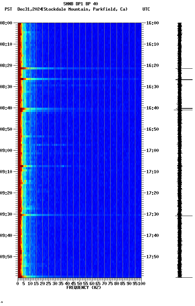This screenshot has width=195, height=306.
Task: Click the spectrogram event band at 08:26
Action: [x=79, y=79]
